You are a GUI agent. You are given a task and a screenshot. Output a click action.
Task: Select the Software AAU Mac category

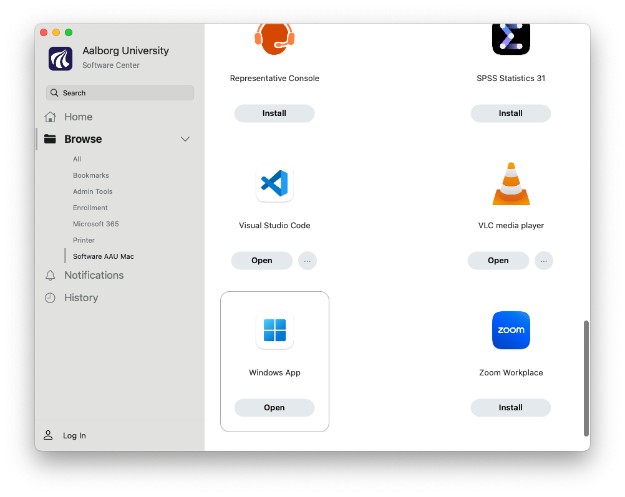pyautogui.click(x=102, y=256)
